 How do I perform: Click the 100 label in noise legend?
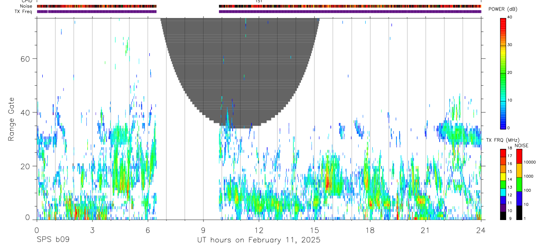(x=527, y=190)
